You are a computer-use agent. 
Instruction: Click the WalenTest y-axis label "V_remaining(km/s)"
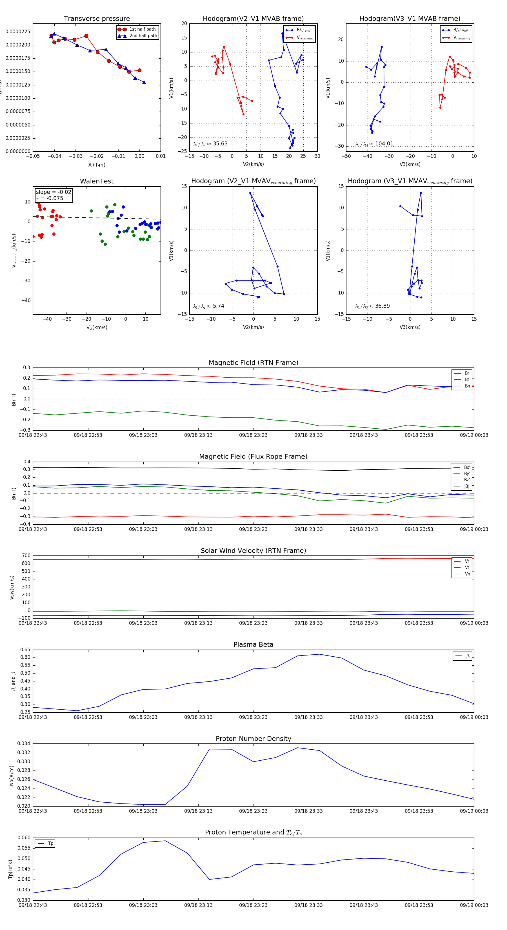coord(14,251)
